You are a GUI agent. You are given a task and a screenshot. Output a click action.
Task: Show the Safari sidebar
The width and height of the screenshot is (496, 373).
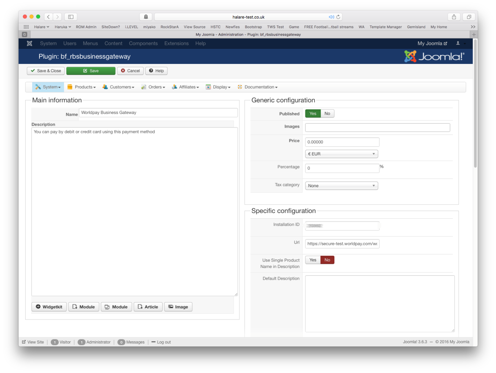tap(71, 17)
